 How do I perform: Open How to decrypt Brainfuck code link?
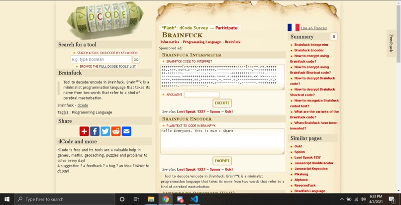pyautogui.click(x=312, y=81)
